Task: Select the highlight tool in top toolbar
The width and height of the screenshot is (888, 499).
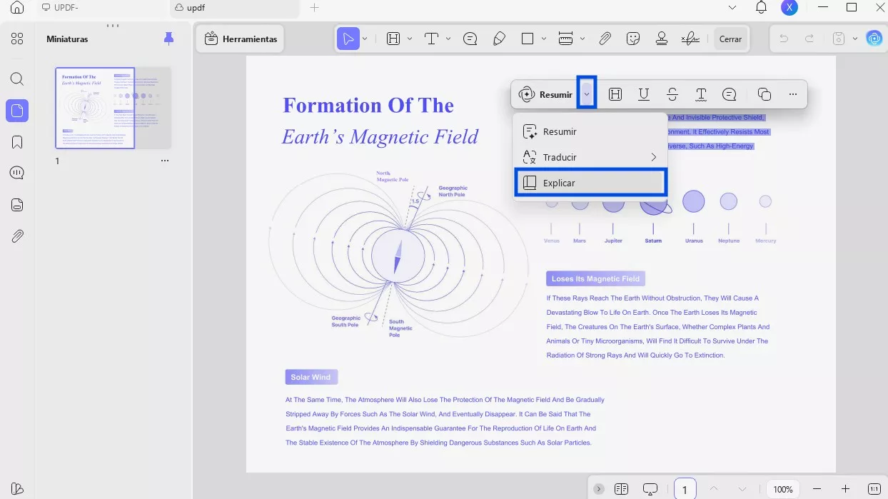Action: coord(393,39)
